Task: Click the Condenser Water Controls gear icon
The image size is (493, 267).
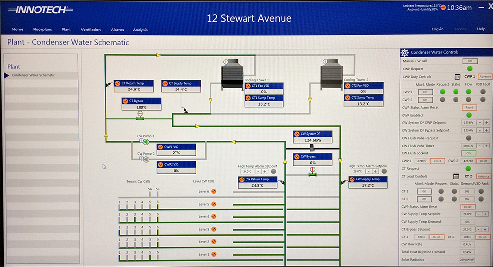Action: pos(405,53)
